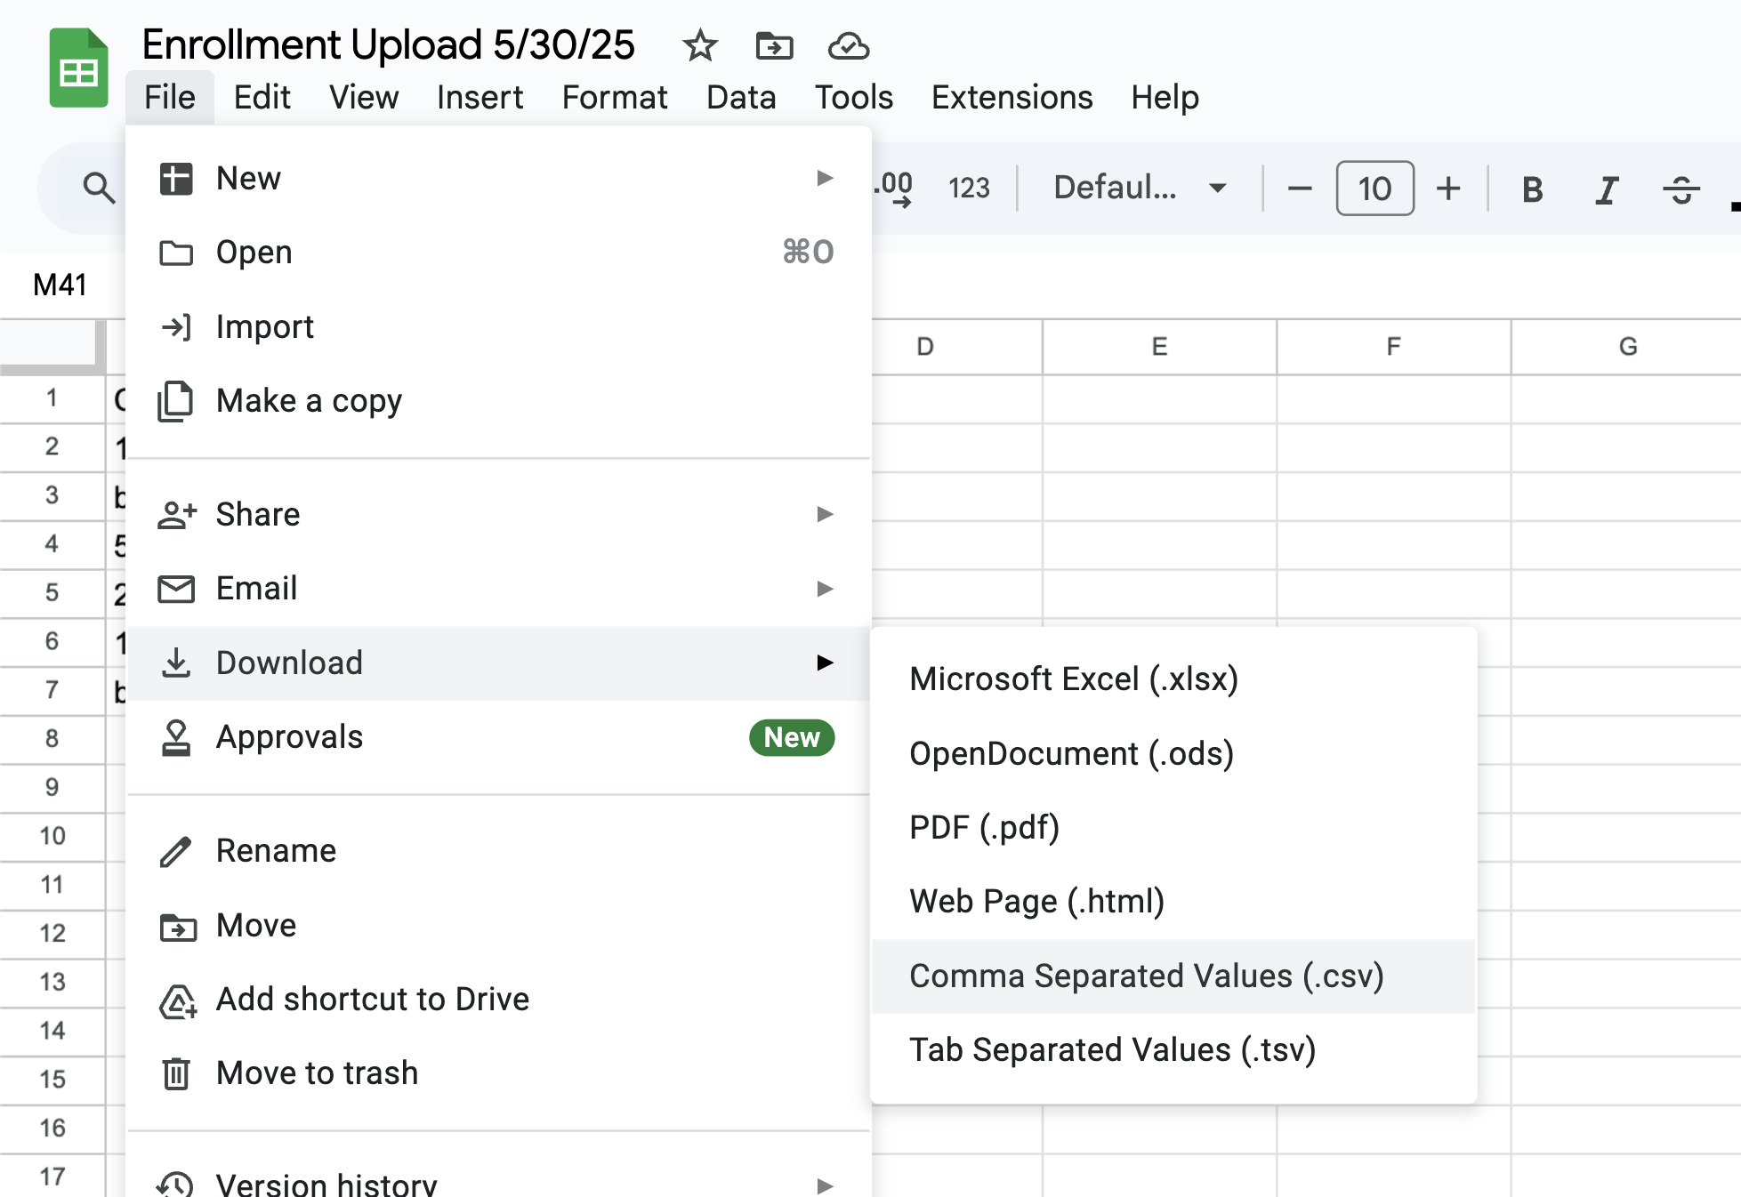
Task: Select column E header
Action: pos(1159,347)
